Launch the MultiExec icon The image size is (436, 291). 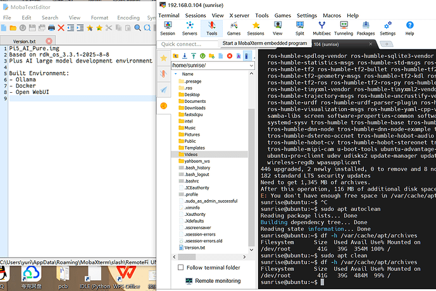321,28
